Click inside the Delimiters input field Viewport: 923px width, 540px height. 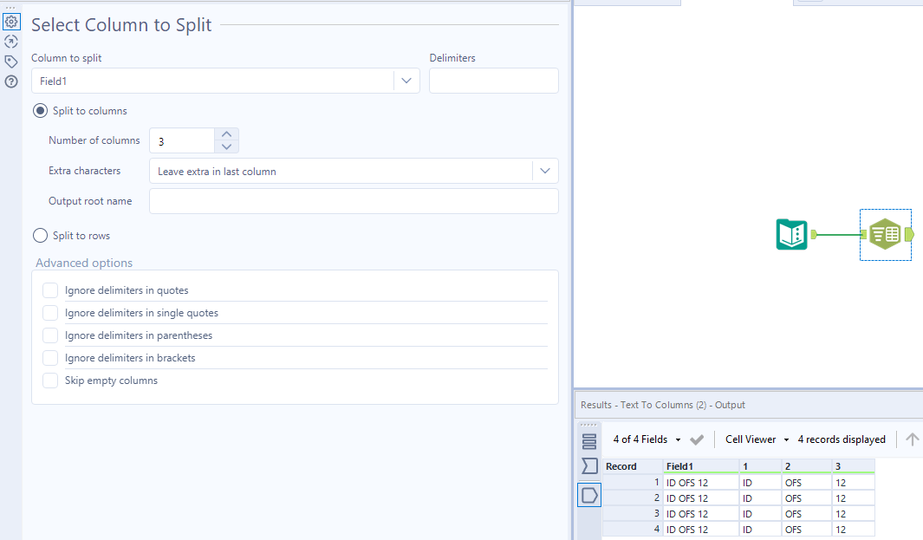click(493, 80)
